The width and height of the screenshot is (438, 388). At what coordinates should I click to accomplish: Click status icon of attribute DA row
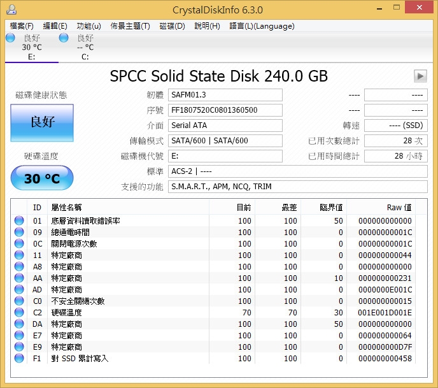(x=19, y=324)
